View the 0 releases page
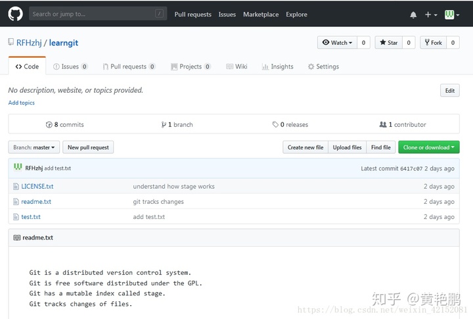 point(290,124)
